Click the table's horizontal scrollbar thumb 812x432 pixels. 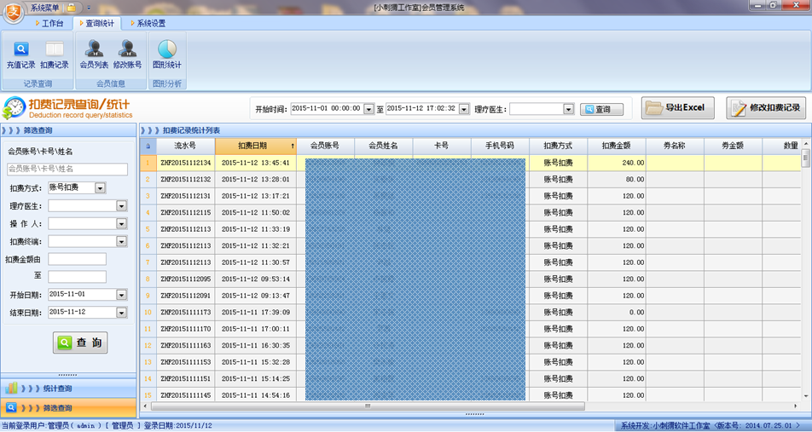coord(367,406)
